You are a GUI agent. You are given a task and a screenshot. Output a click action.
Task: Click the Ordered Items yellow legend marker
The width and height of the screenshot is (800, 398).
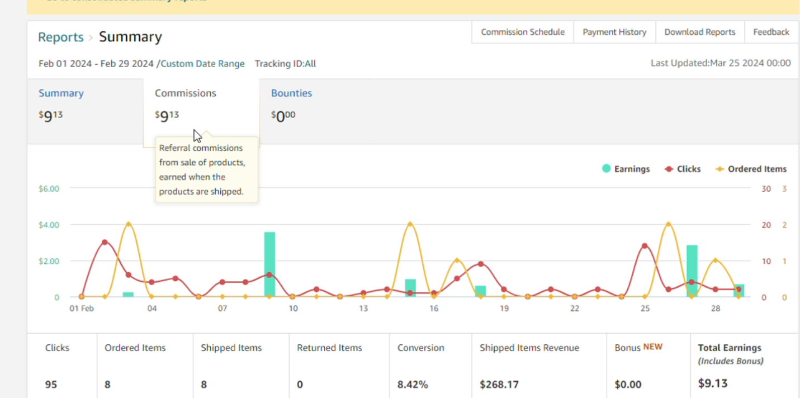coord(719,169)
